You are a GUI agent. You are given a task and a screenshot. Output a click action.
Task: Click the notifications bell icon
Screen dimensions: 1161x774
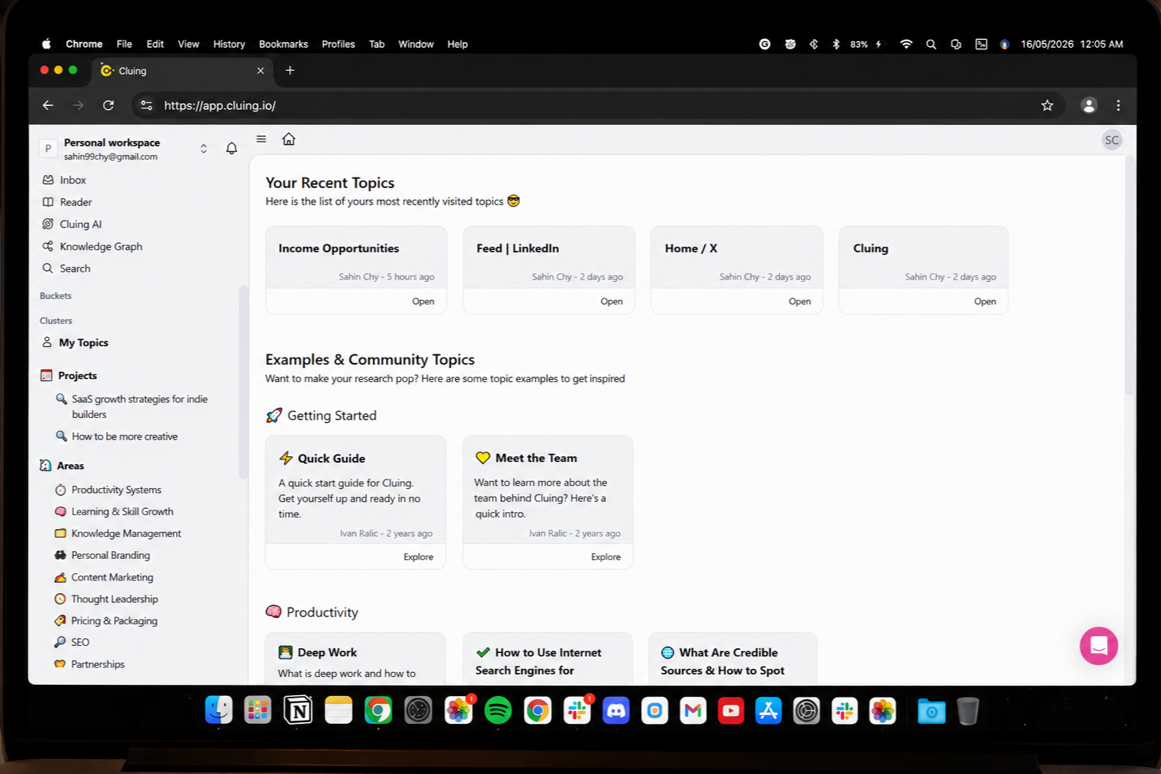click(x=232, y=148)
